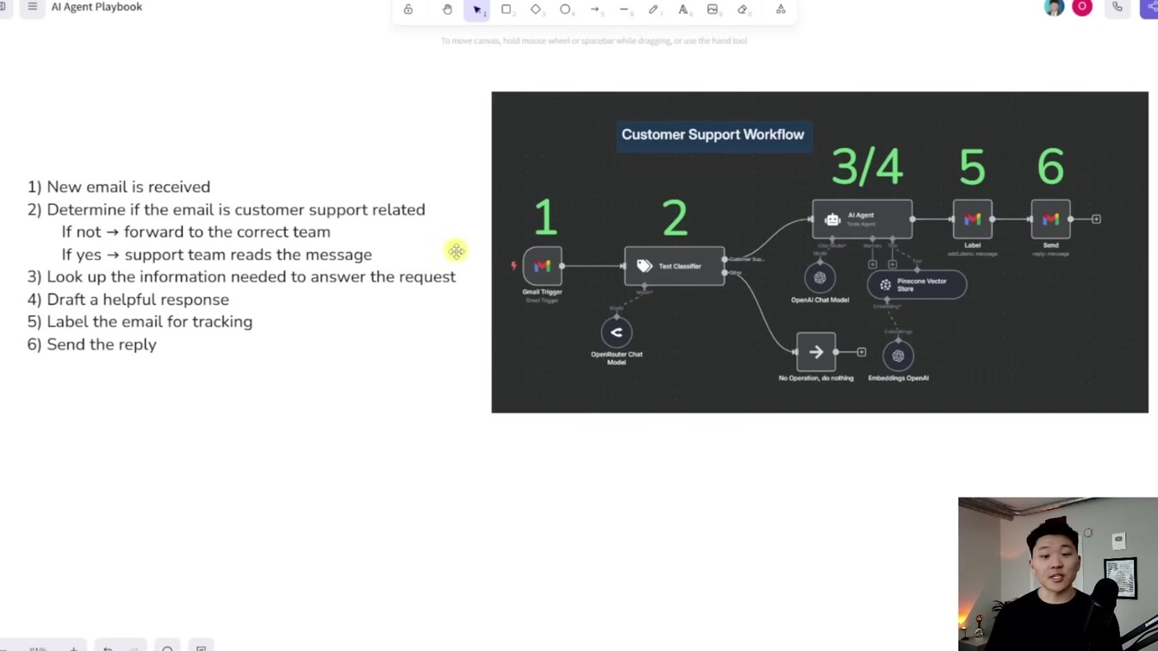Click the text "6) Send the reply"

[92, 344]
